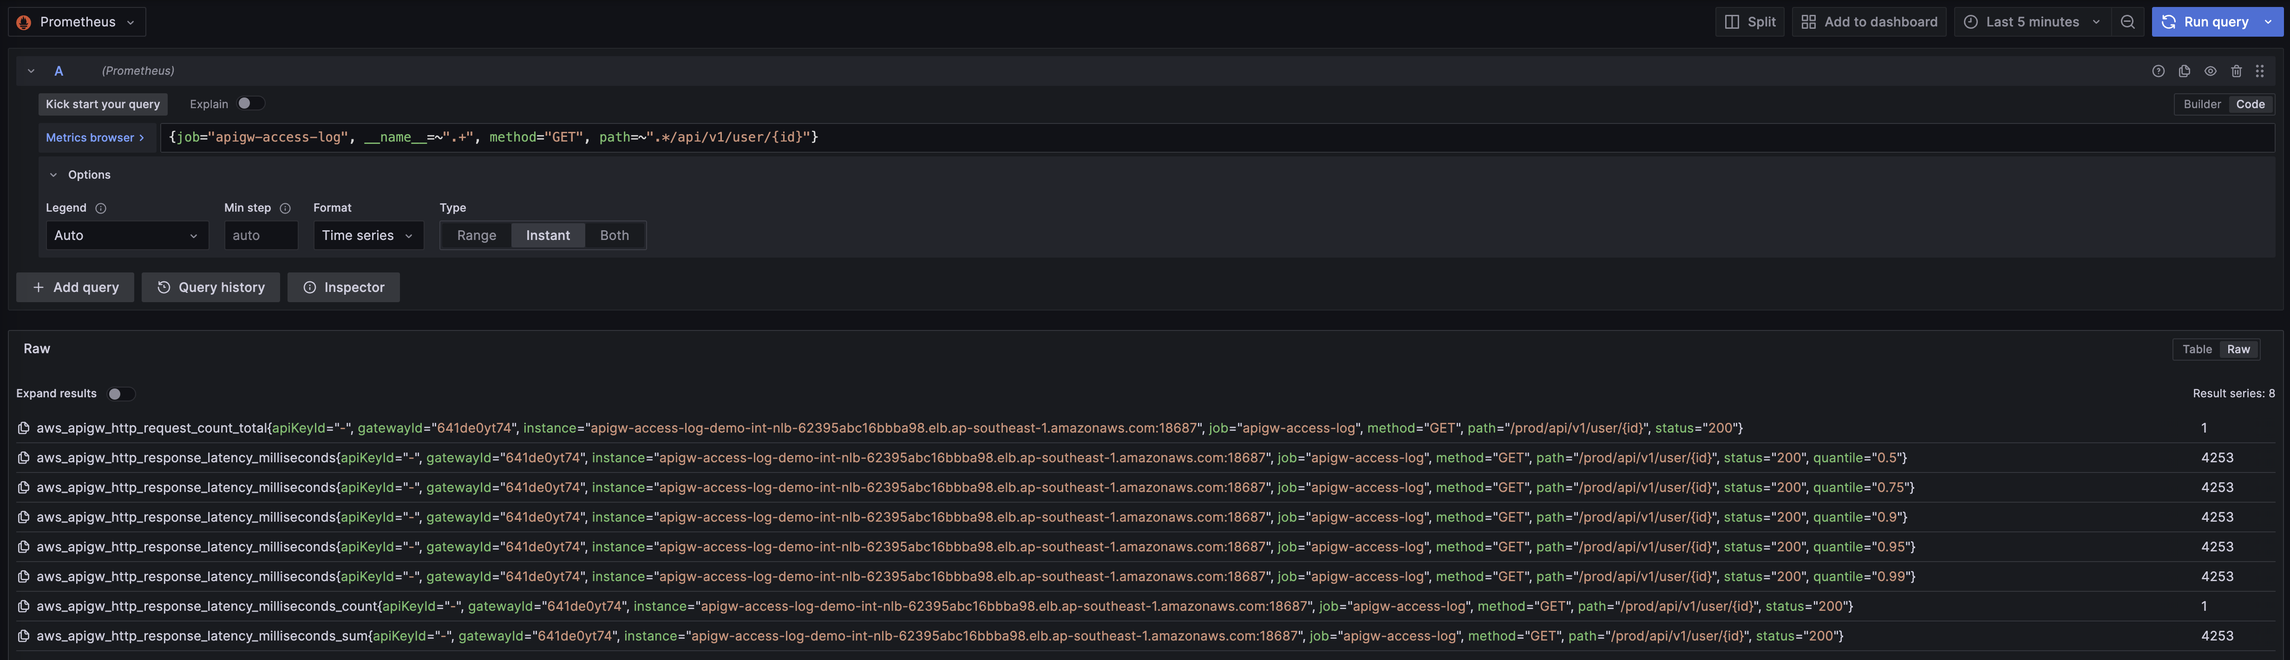
Task: Toggle query A visibility eye icon
Action: tap(2210, 71)
